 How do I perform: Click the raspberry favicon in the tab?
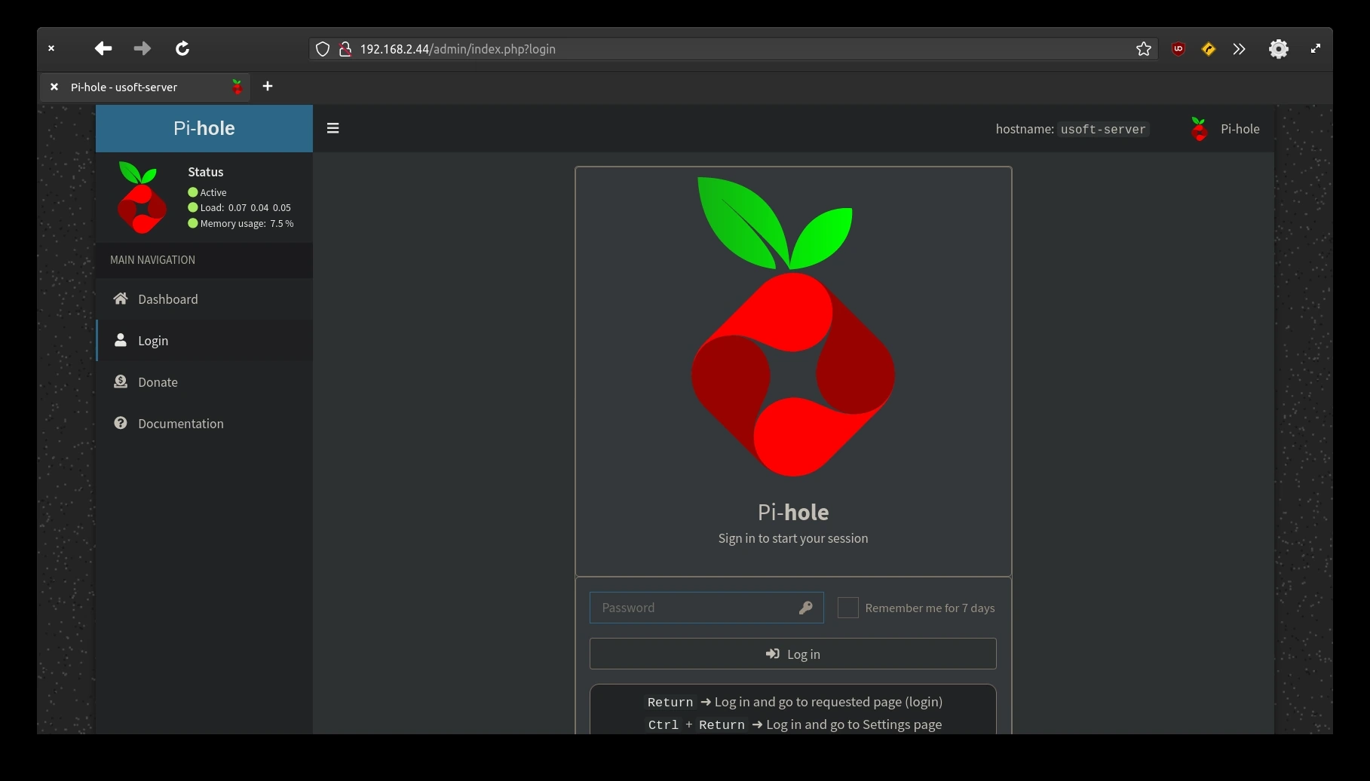point(238,87)
